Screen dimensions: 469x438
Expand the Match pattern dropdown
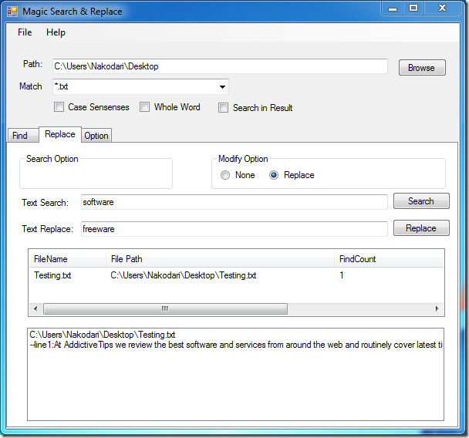[x=222, y=87]
